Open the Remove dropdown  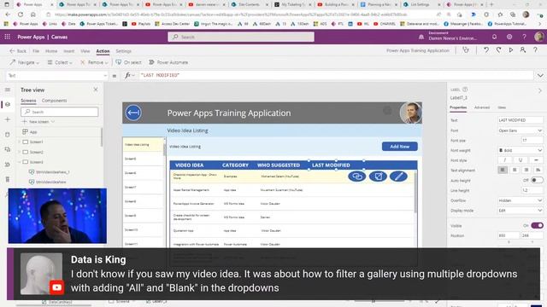point(94,62)
